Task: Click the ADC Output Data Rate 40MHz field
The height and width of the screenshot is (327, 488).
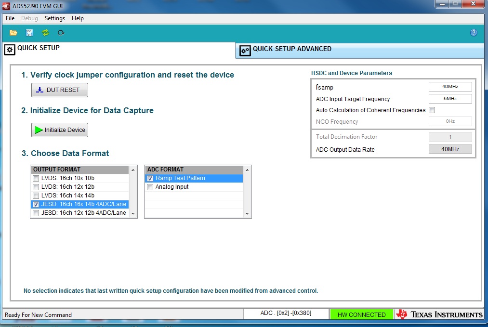Action: [450, 149]
